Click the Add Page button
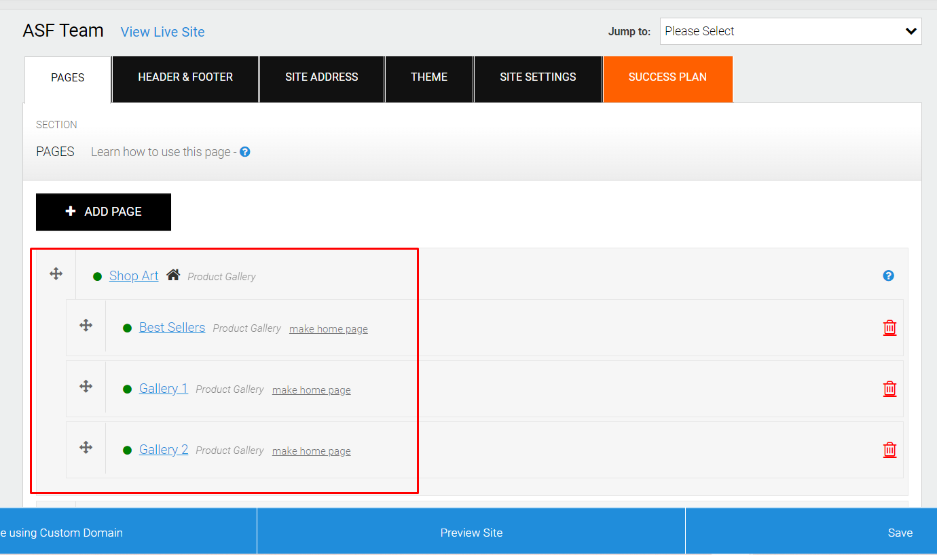The width and height of the screenshot is (937, 555). tap(103, 212)
